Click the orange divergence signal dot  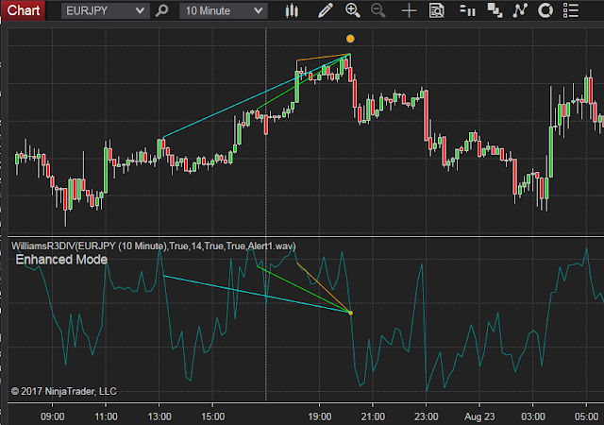[x=350, y=39]
